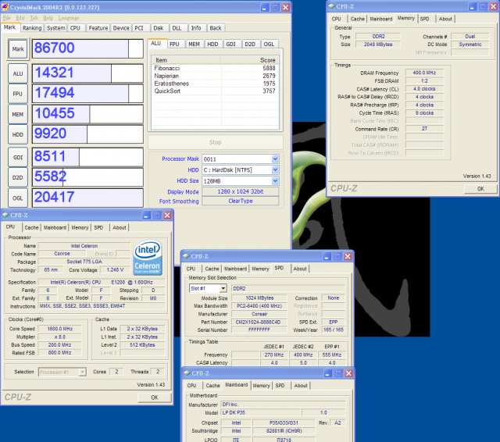Click the Score column header

point(249,60)
